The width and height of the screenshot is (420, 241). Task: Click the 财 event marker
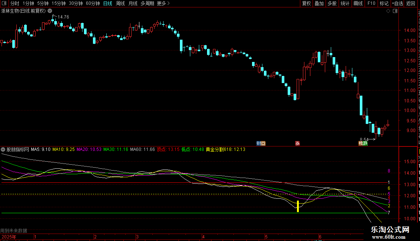click(258, 143)
